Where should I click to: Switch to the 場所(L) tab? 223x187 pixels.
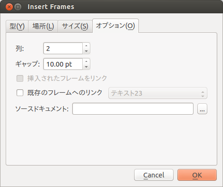[43, 26]
